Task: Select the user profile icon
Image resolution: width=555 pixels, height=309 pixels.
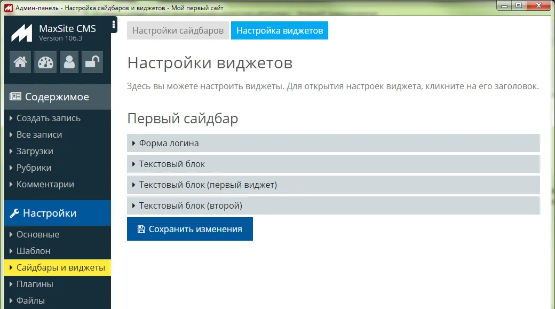Action: [69, 62]
